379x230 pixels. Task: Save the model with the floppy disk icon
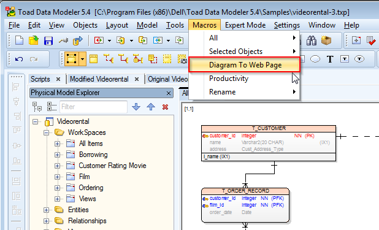(48, 40)
